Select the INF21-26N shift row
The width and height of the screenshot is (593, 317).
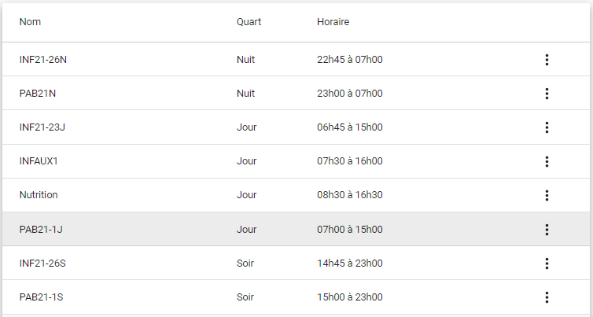pos(49,60)
